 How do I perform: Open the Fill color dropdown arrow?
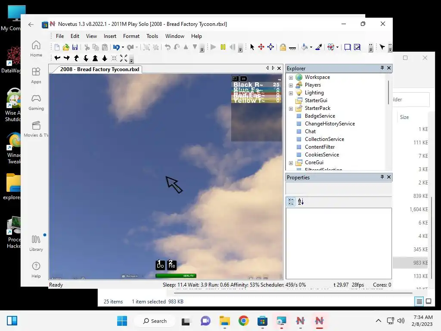tap(311, 47)
